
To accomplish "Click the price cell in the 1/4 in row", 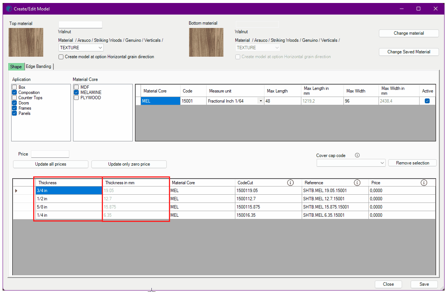I will [x=402, y=215].
